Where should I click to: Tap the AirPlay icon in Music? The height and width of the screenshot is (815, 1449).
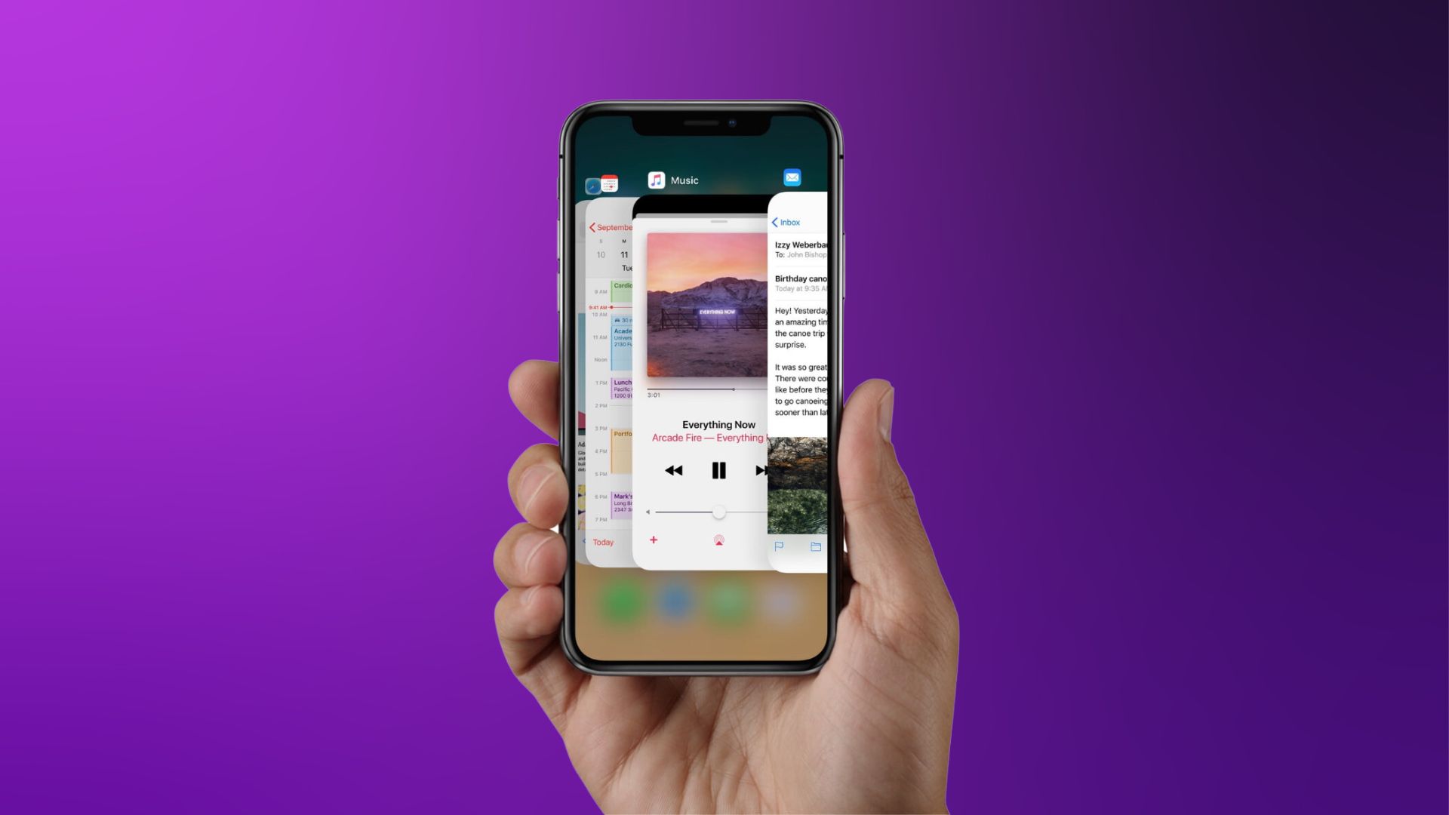point(718,540)
